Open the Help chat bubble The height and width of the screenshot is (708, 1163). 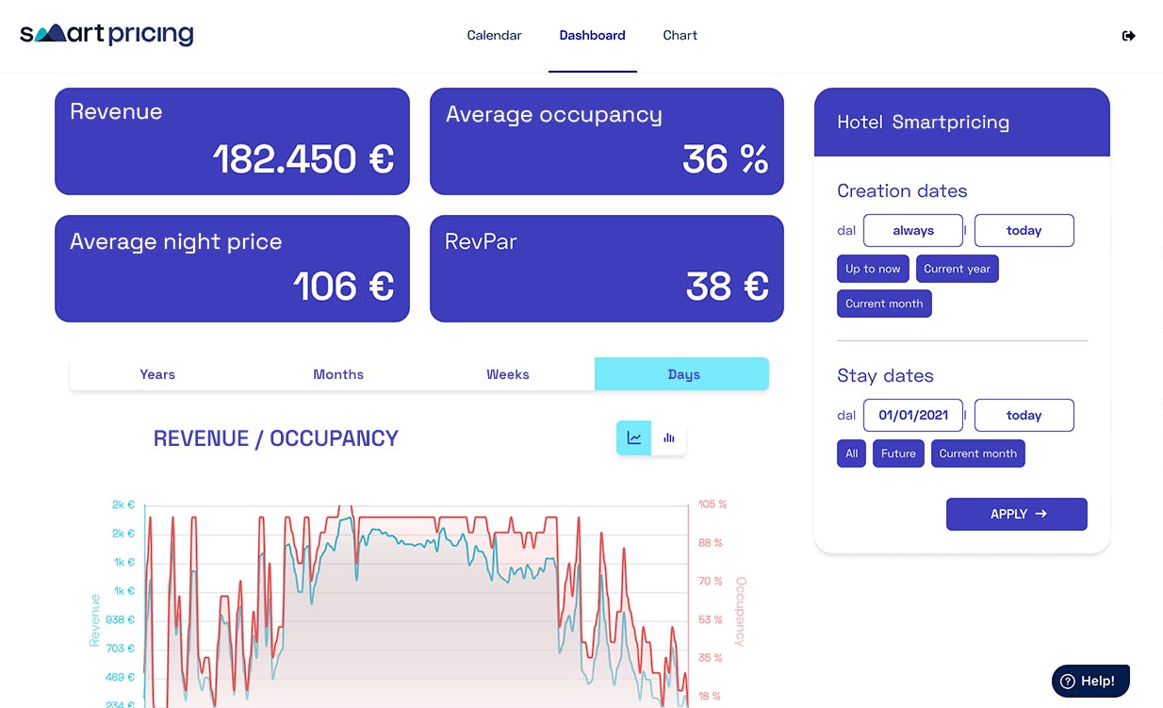(1089, 680)
